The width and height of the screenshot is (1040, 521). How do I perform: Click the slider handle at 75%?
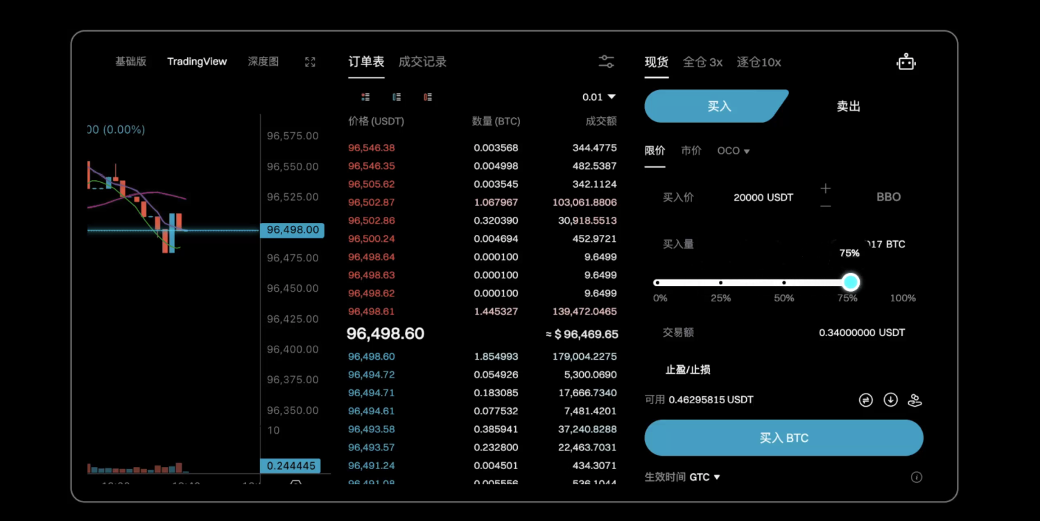[851, 282]
